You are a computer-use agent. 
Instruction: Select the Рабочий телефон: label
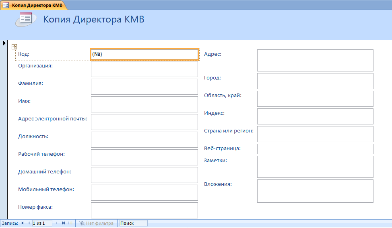[41, 154]
